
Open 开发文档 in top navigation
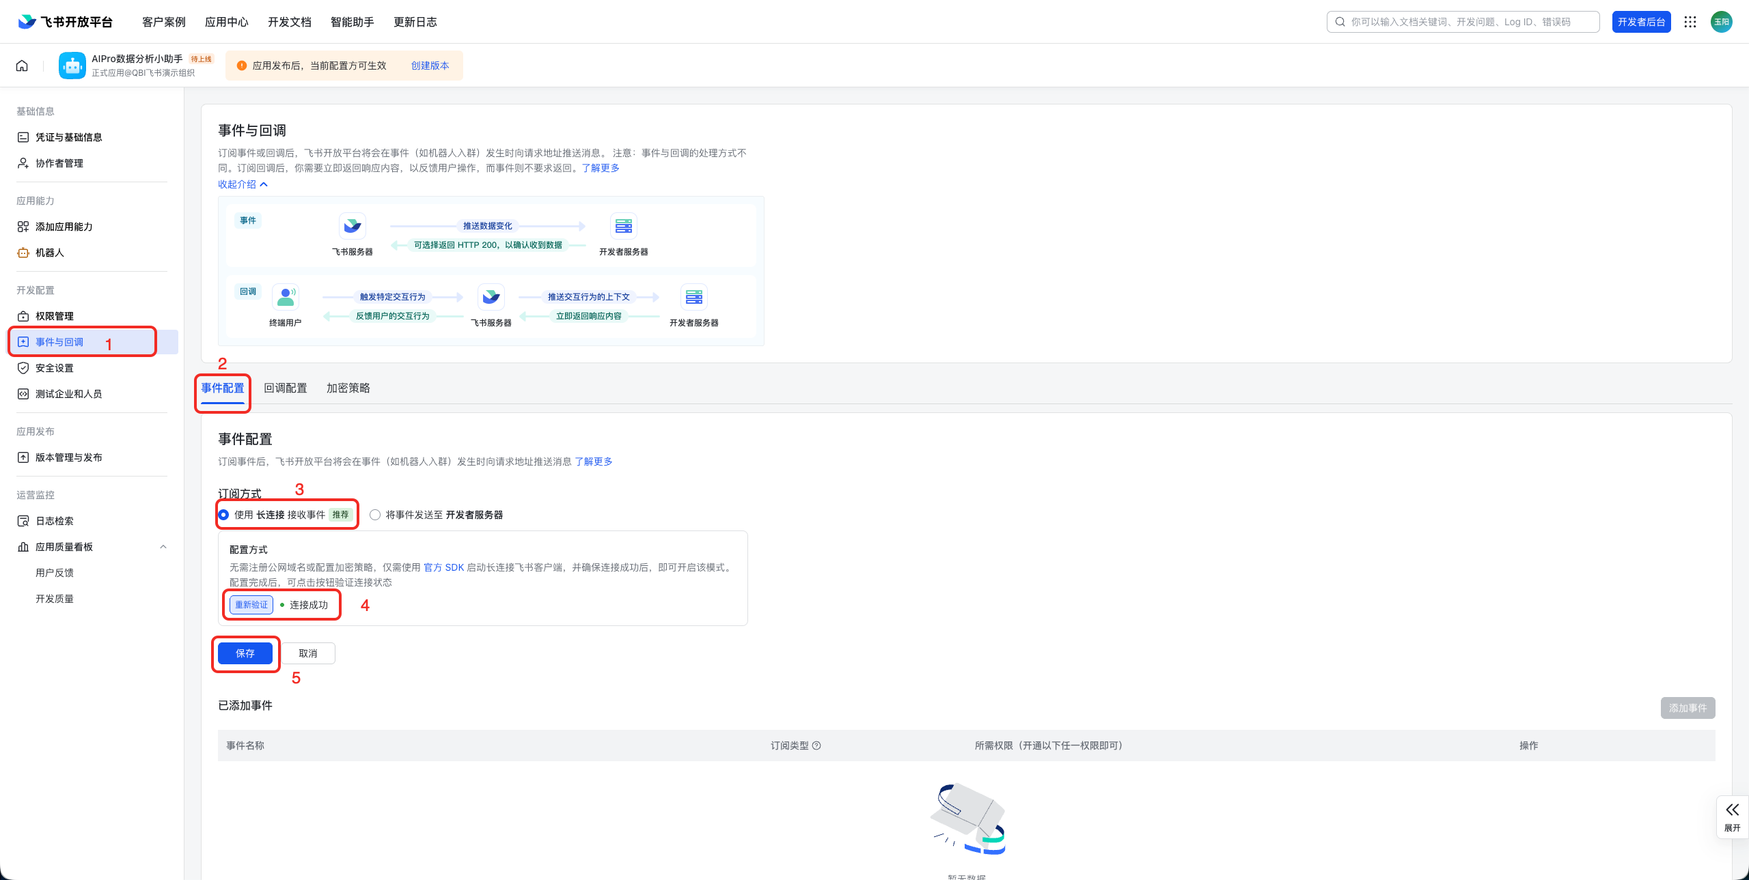pyautogui.click(x=290, y=22)
